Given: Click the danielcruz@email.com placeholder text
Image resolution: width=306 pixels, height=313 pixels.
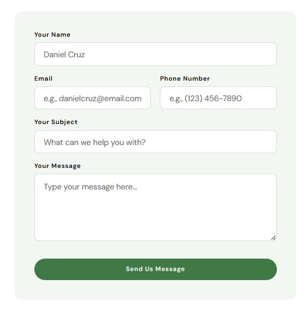Looking at the screenshot, I should pyautogui.click(x=93, y=99).
